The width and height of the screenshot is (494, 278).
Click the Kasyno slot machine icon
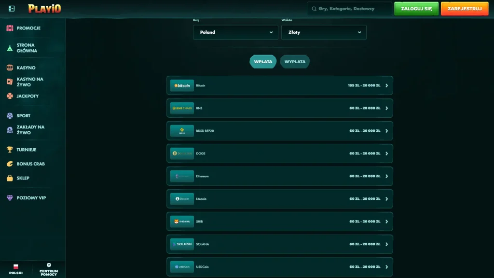[x=10, y=68]
